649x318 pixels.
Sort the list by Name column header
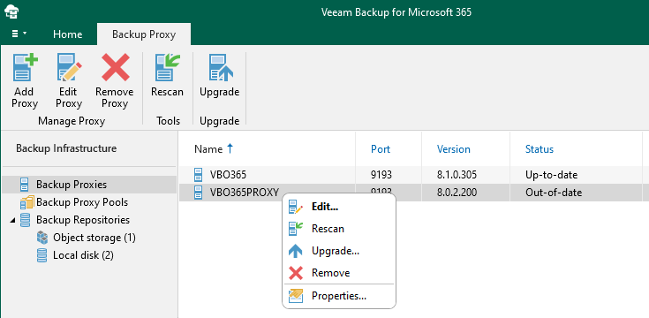click(208, 149)
